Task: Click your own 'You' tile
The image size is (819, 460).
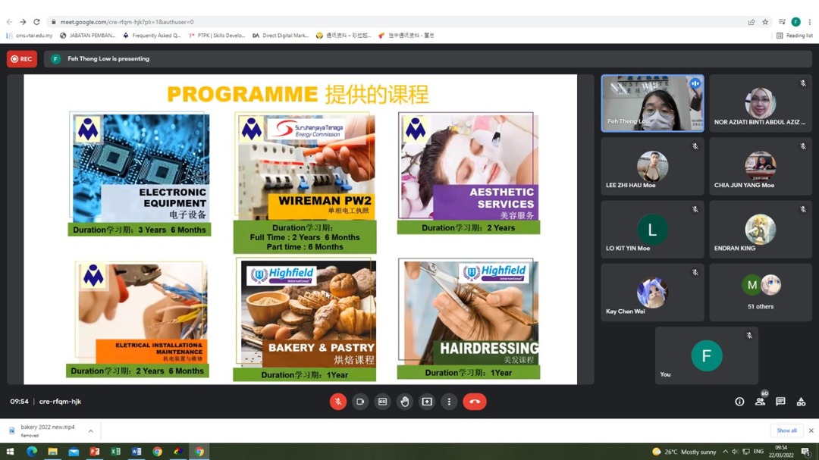Action: 707,355
